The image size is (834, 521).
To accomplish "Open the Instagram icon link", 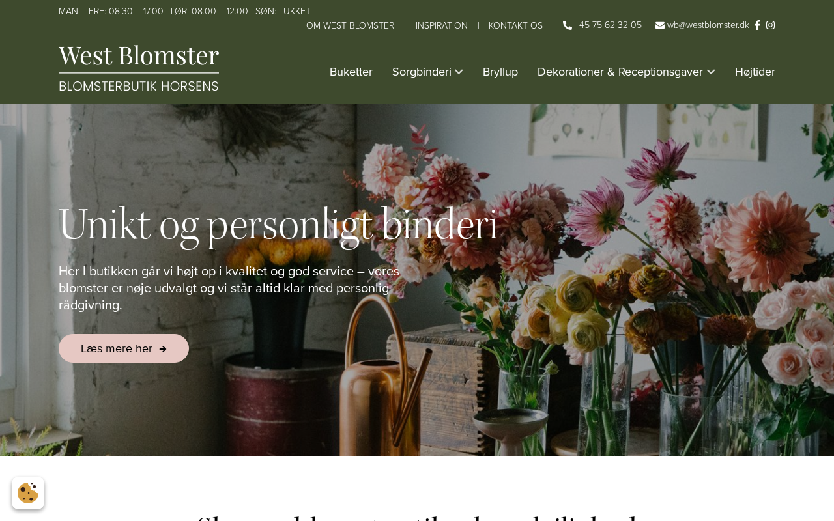I will 770,25.
